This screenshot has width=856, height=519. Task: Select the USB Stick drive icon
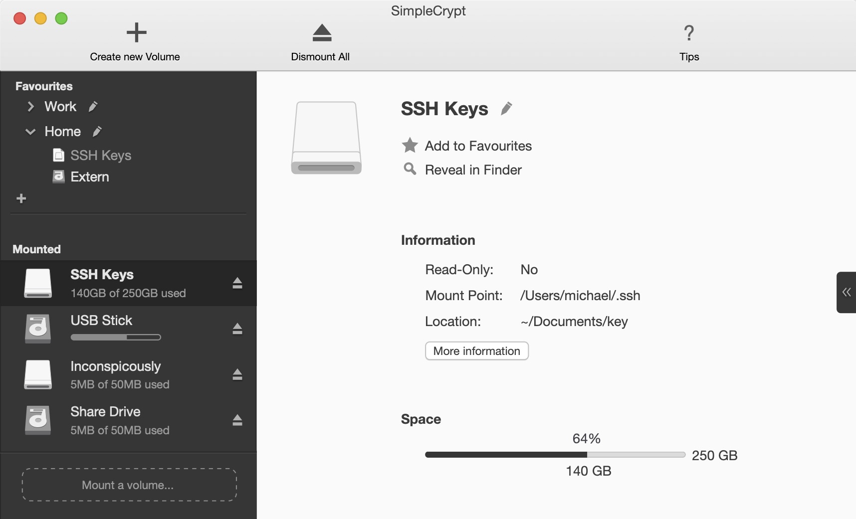(x=38, y=329)
